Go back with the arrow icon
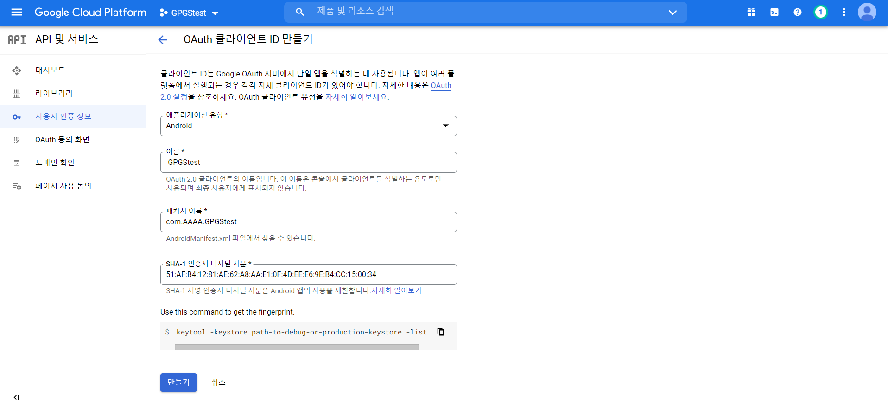 pos(163,40)
